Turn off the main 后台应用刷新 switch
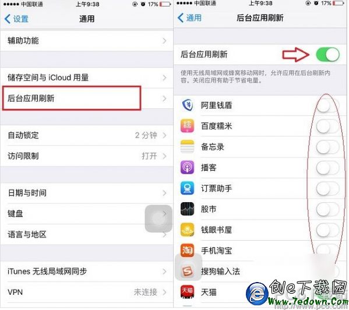This screenshot has height=310, width=349. tap(327, 55)
